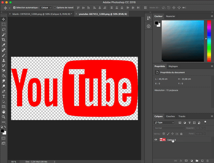Lock layer position
Viewport: 214px width, 163px height.
point(172,134)
